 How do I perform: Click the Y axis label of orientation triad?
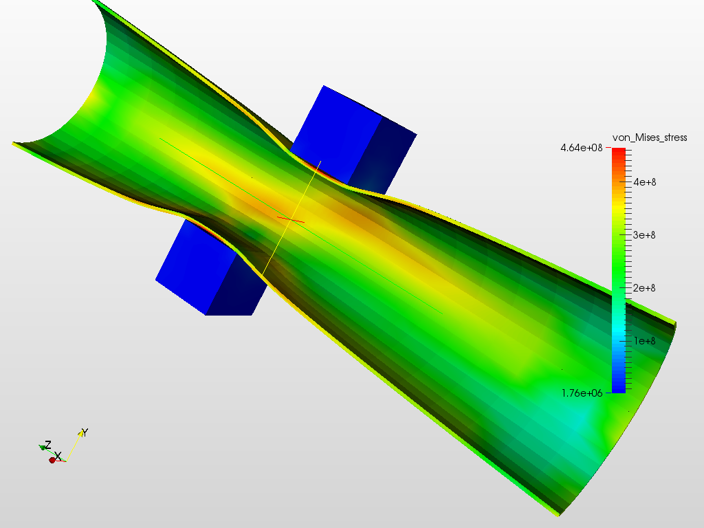[x=85, y=432]
